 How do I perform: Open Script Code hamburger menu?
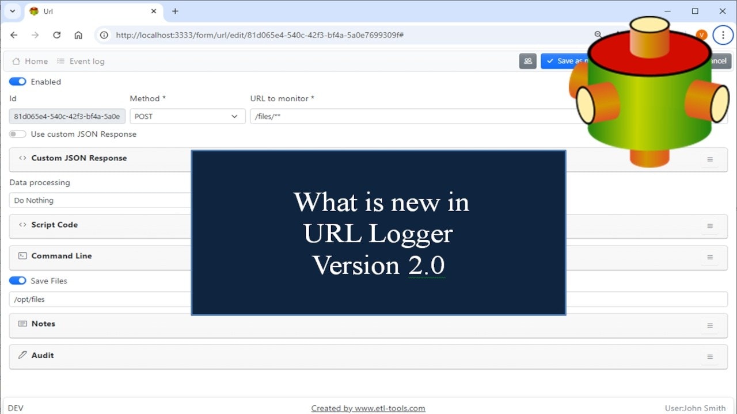(710, 226)
